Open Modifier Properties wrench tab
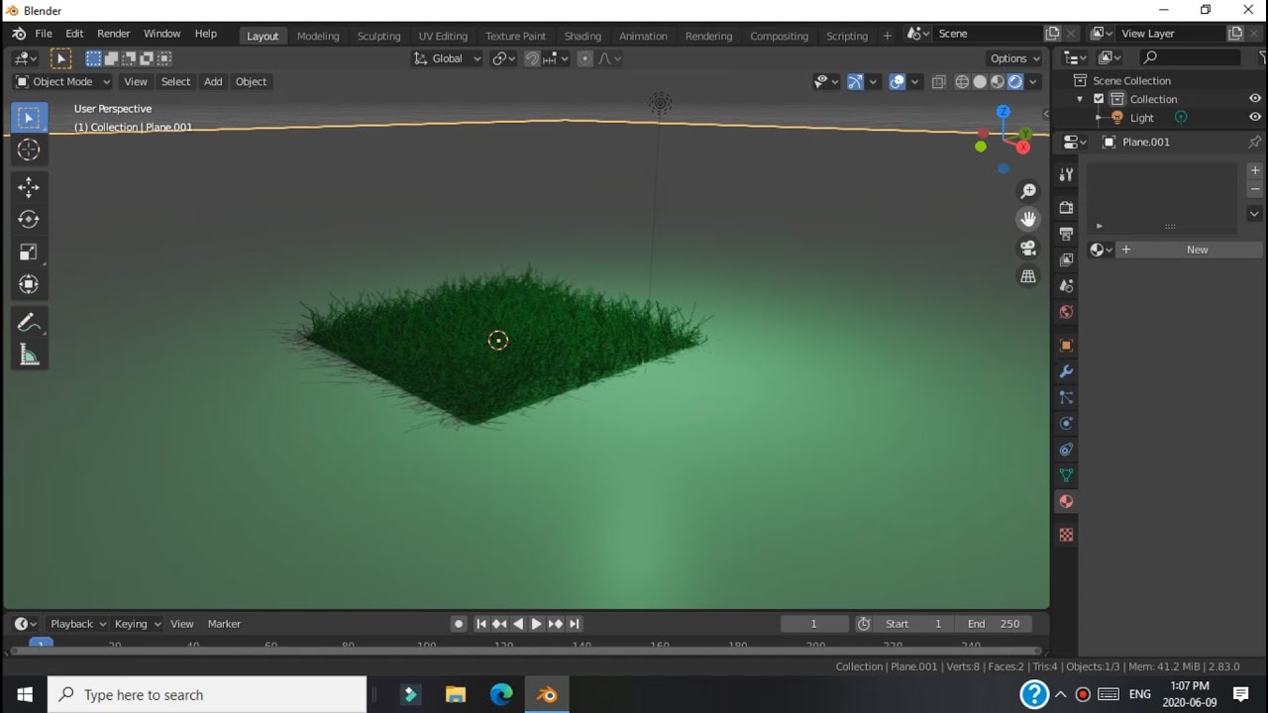Screen dimensions: 1268x713 (x=1066, y=371)
